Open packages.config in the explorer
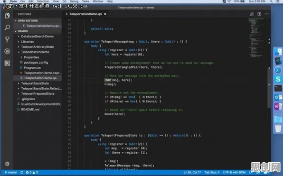Image resolution: width=283 pixels, height=176 pixels. point(36,63)
